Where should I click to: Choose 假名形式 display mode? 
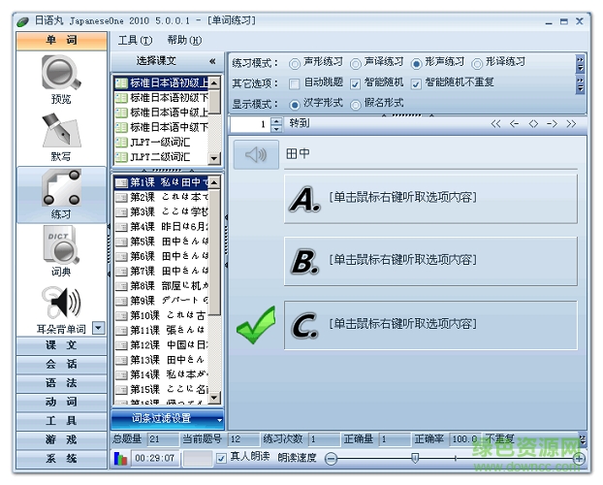[x=356, y=105]
